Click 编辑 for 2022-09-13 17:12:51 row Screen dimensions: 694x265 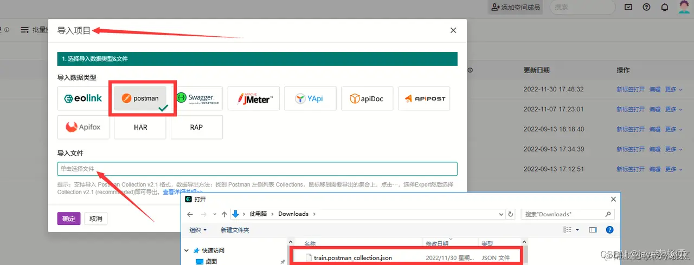point(655,169)
